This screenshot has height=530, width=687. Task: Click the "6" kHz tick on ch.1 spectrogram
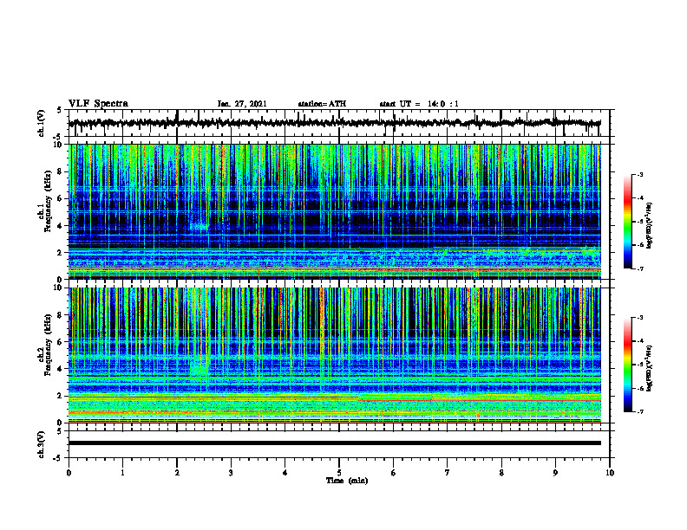pyautogui.click(x=61, y=198)
